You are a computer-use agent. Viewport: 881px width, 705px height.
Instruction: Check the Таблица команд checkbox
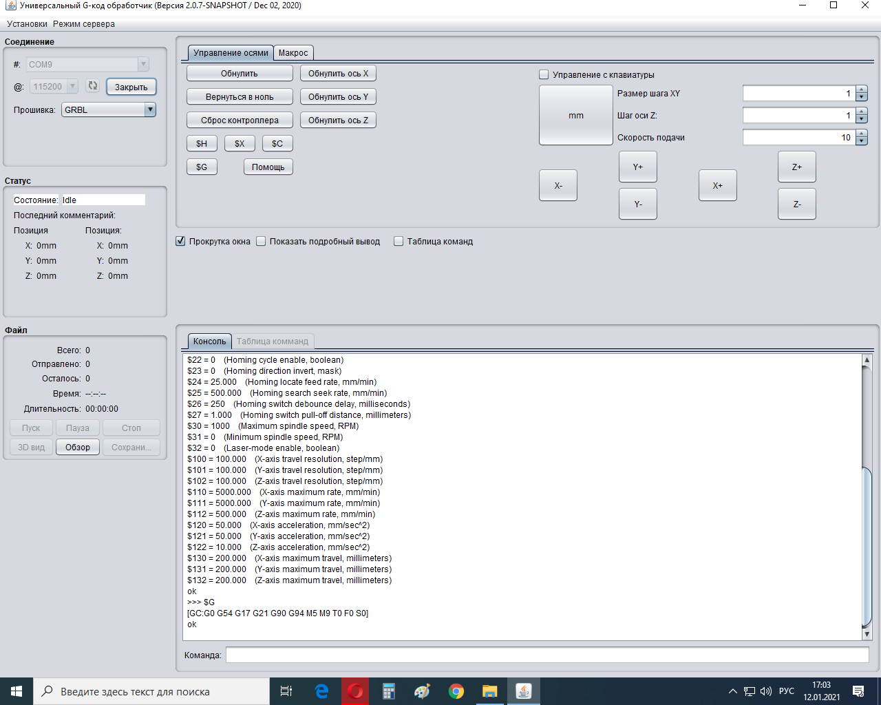[x=399, y=241]
